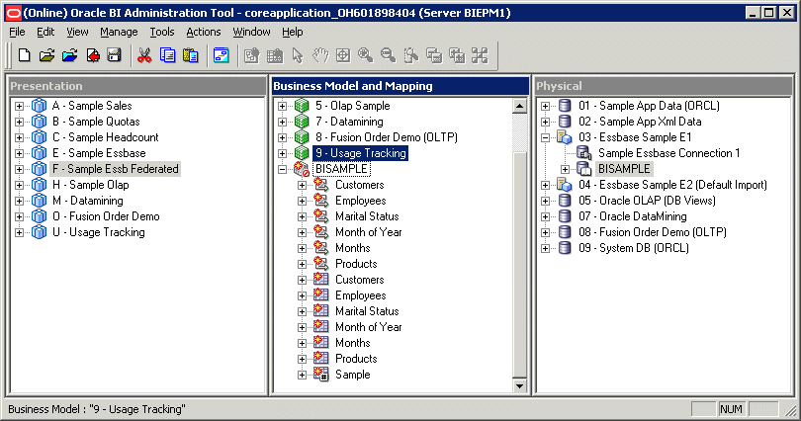Viewport: 801px width, 421px height.
Task: Click the 5 - Olap Sample green model icon
Action: [302, 106]
